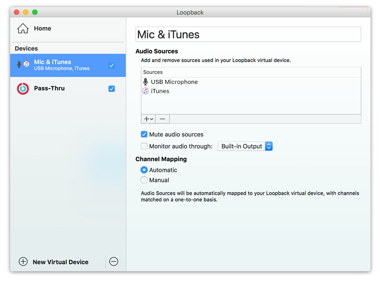Click the 'USB Microphone, iTunes' subtitle text
The height and width of the screenshot is (285, 380).
pos(62,69)
